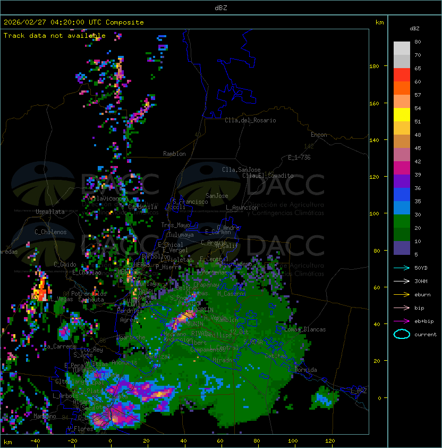
Task: Click the white 30HM arrow legend icon
Action: [402, 281]
